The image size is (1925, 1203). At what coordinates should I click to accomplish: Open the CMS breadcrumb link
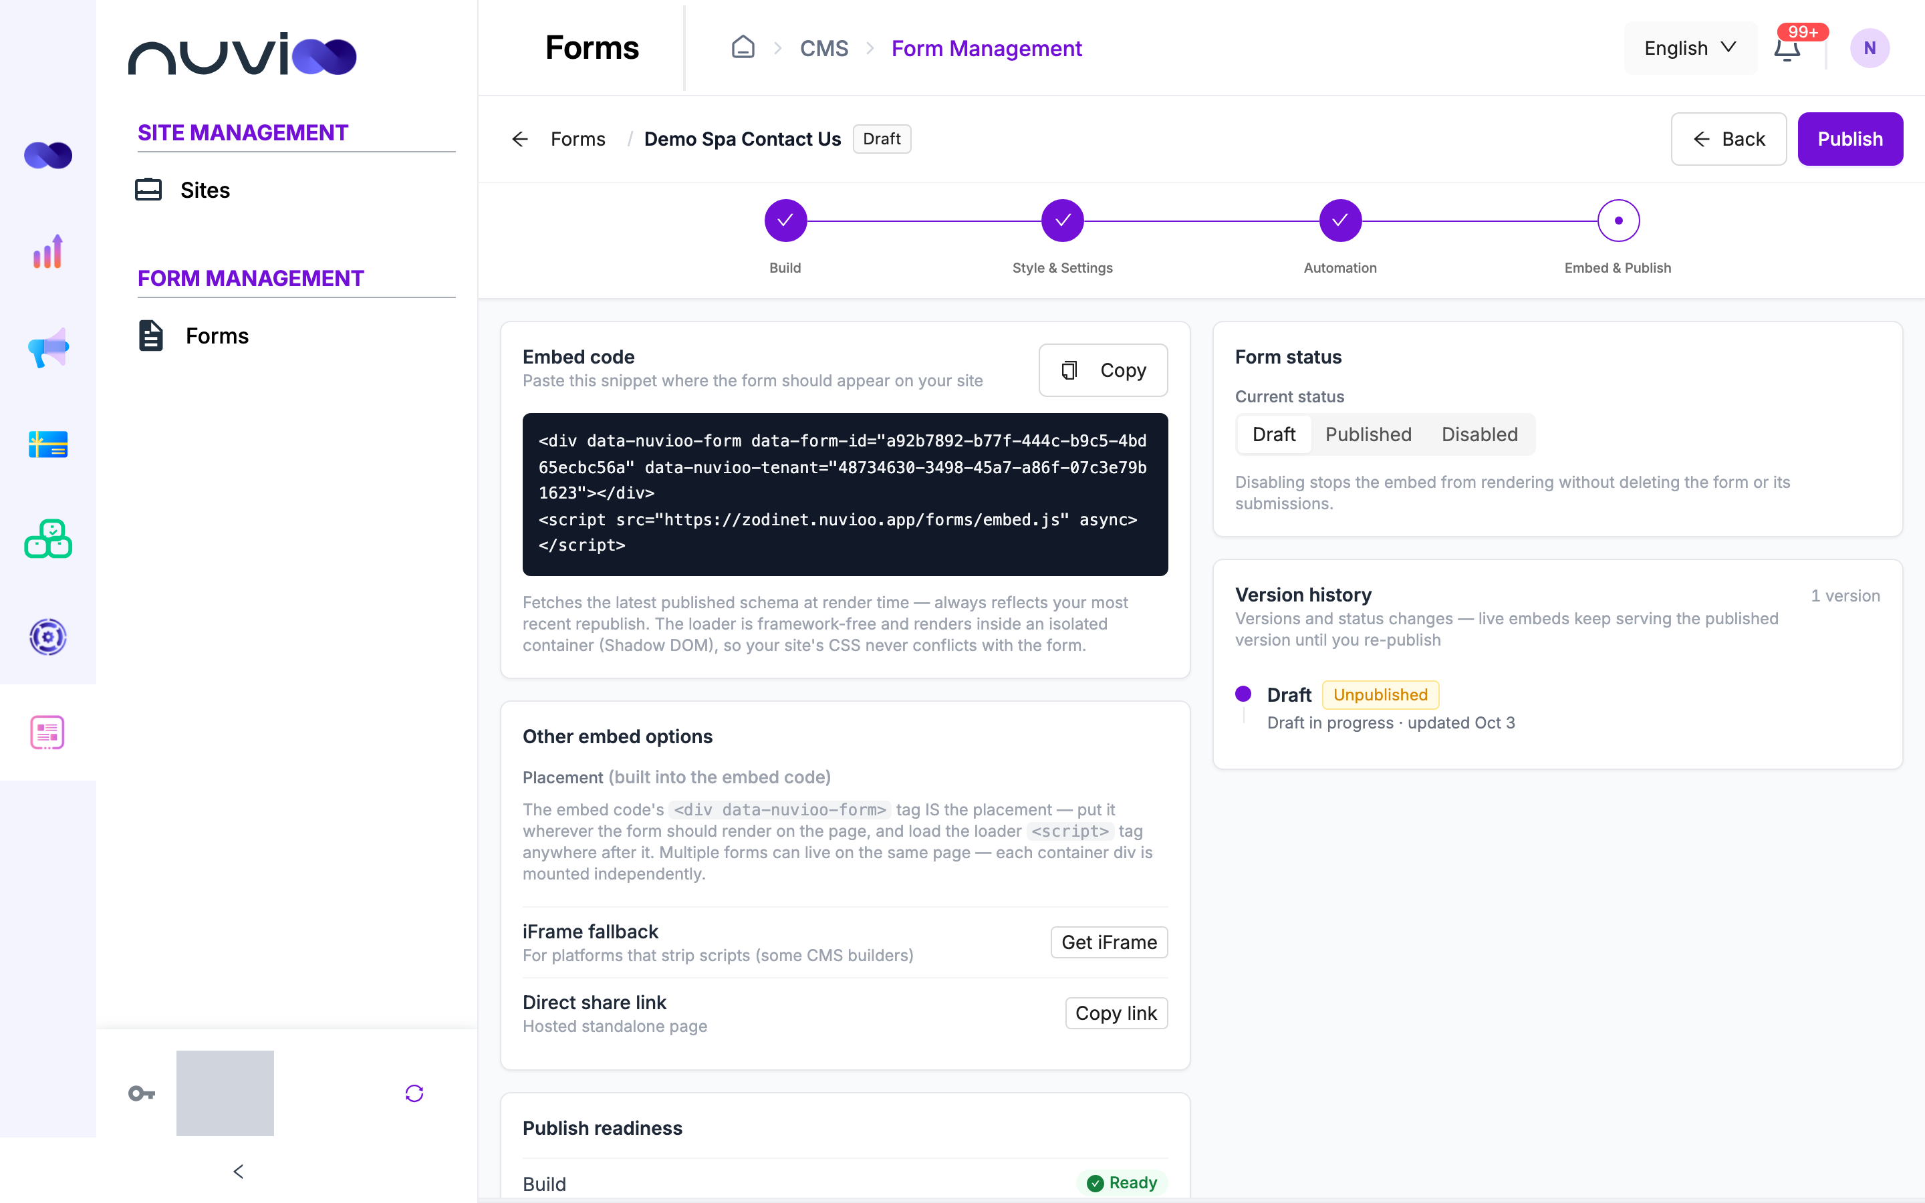(823, 49)
